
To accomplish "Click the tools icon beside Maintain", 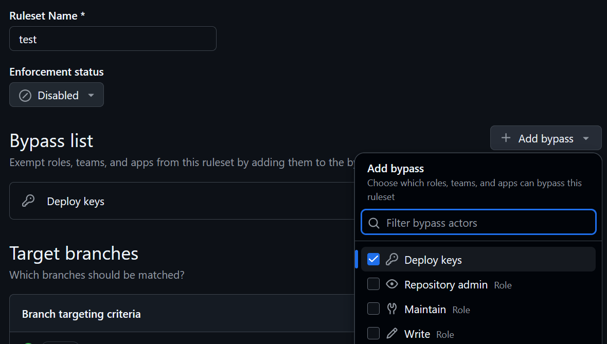I will click(x=392, y=309).
